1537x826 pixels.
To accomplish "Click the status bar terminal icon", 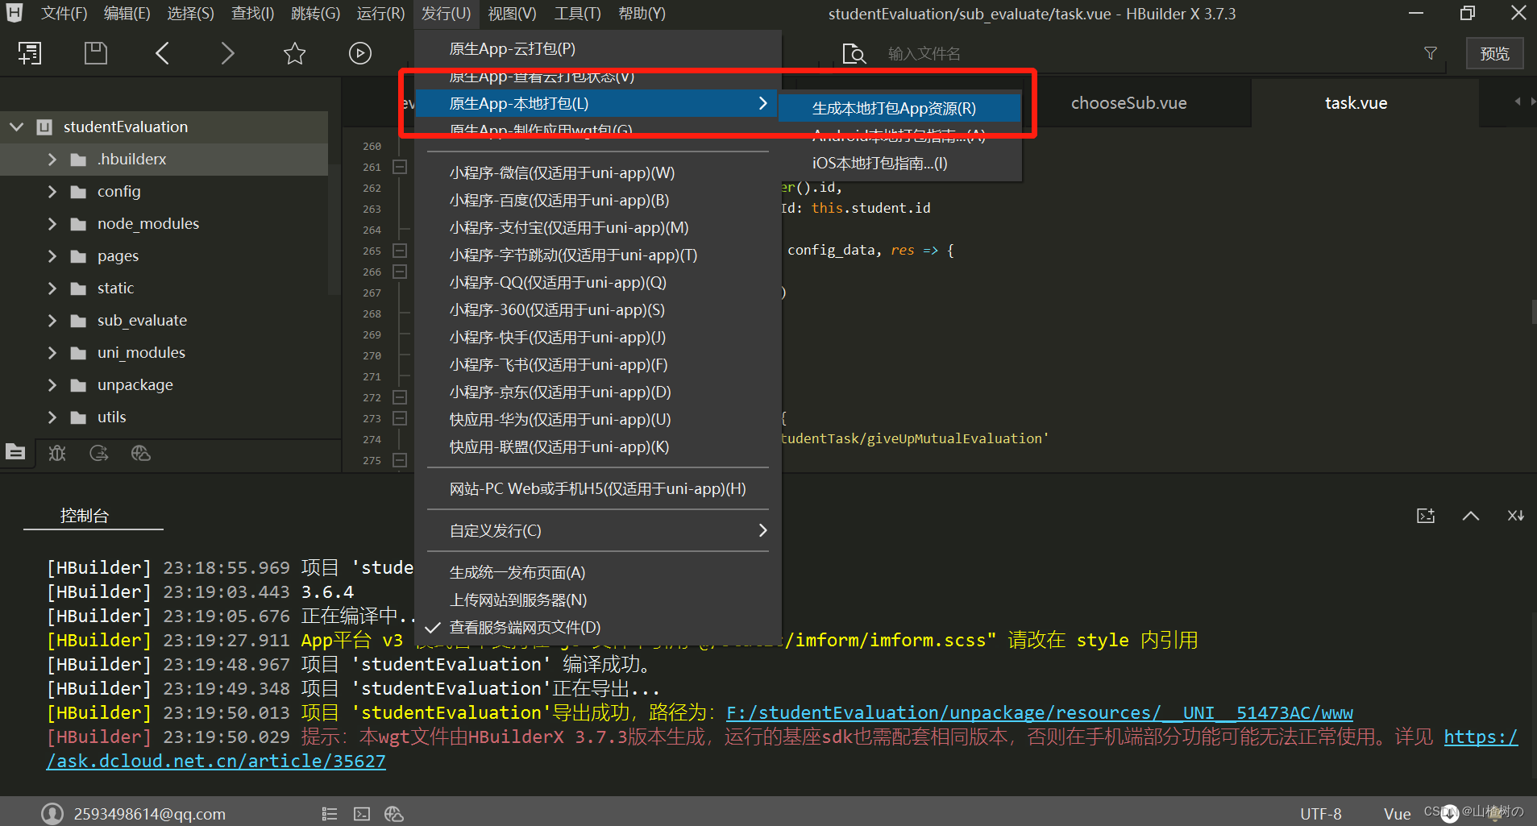I will [x=362, y=814].
